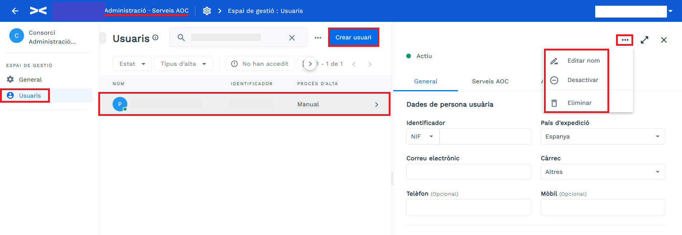Click the search magnifier icon
The height and width of the screenshot is (235, 682).
pos(181,38)
